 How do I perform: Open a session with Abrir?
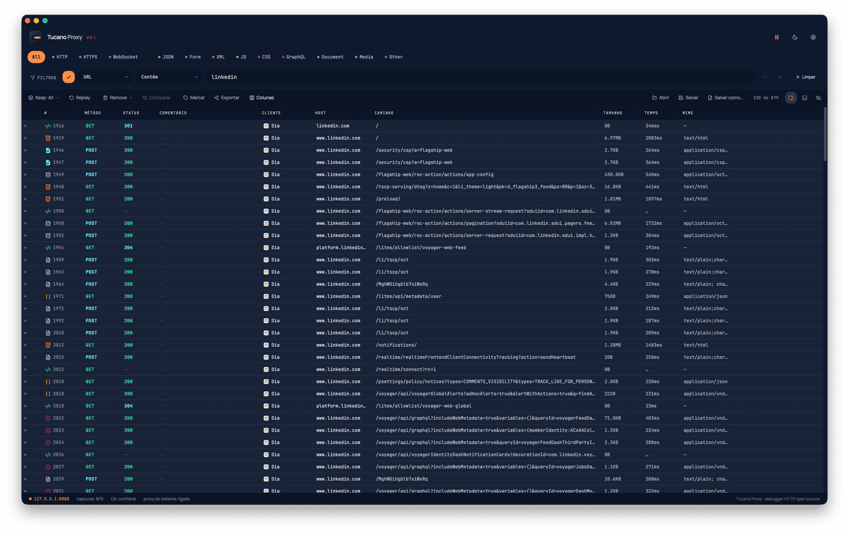click(x=661, y=98)
